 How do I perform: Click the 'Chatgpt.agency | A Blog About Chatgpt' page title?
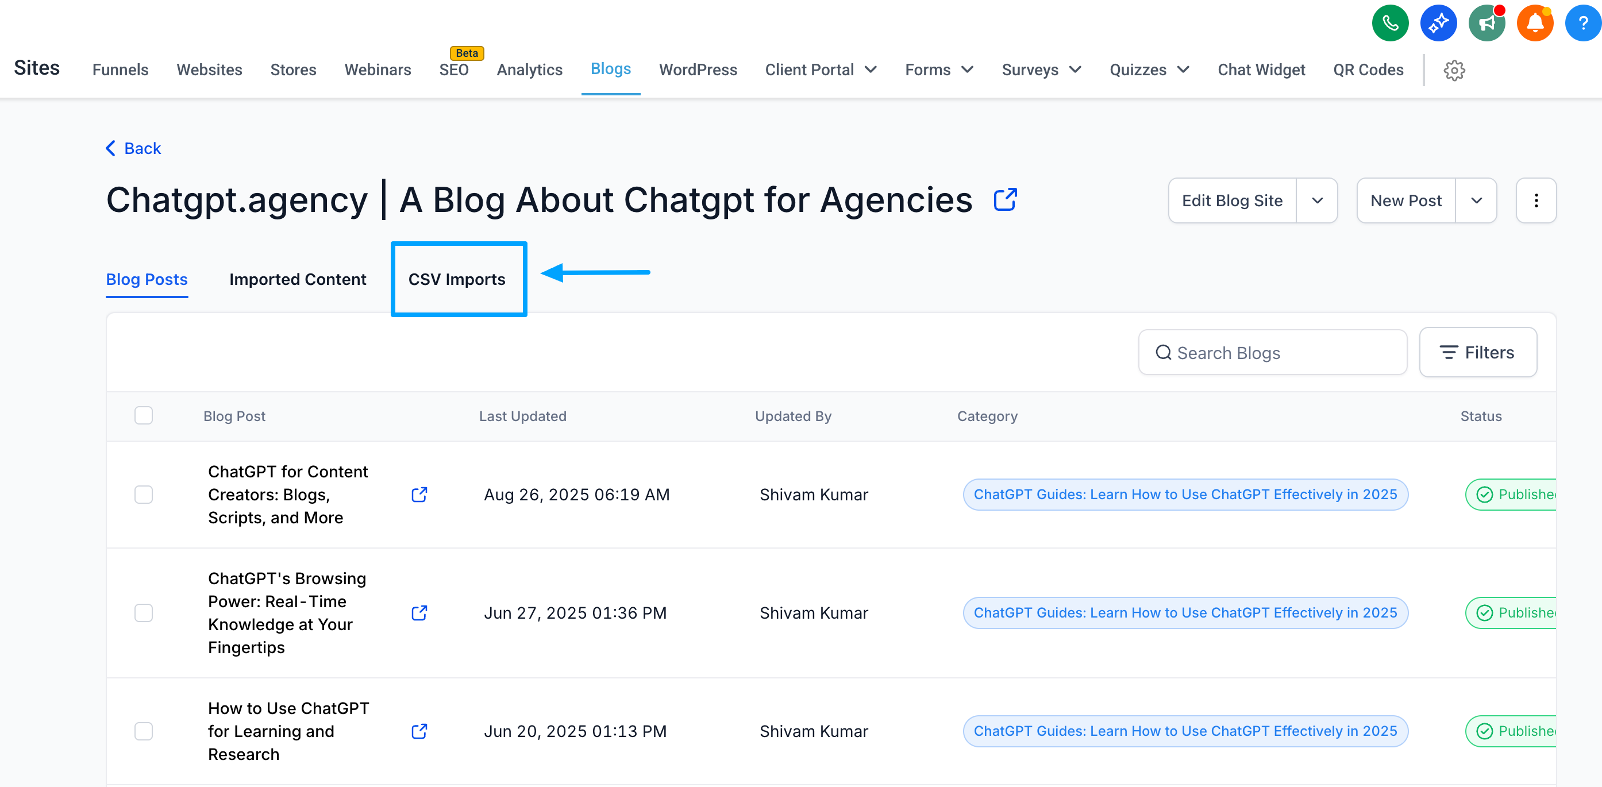[538, 199]
